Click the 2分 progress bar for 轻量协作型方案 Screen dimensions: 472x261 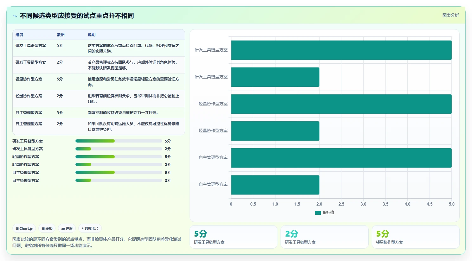(119, 164)
